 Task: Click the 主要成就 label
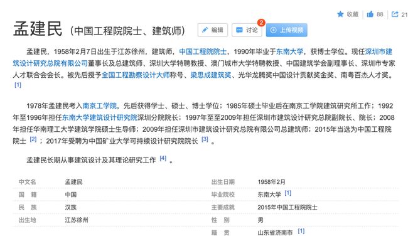[x=223, y=207]
